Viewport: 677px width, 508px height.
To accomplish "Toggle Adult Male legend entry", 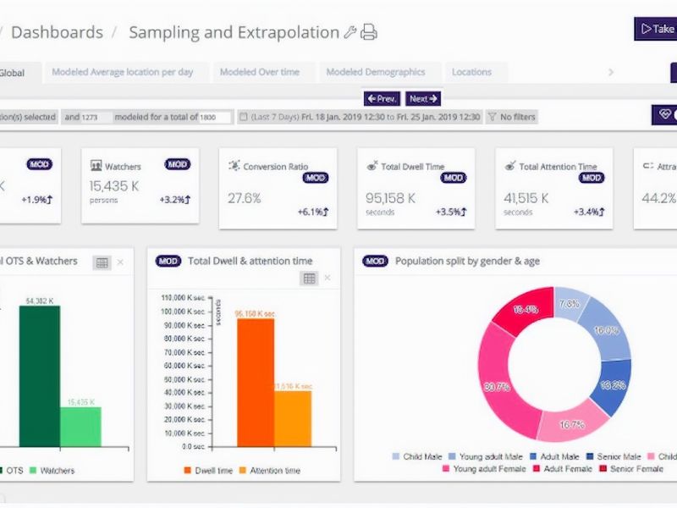I will click(x=554, y=456).
